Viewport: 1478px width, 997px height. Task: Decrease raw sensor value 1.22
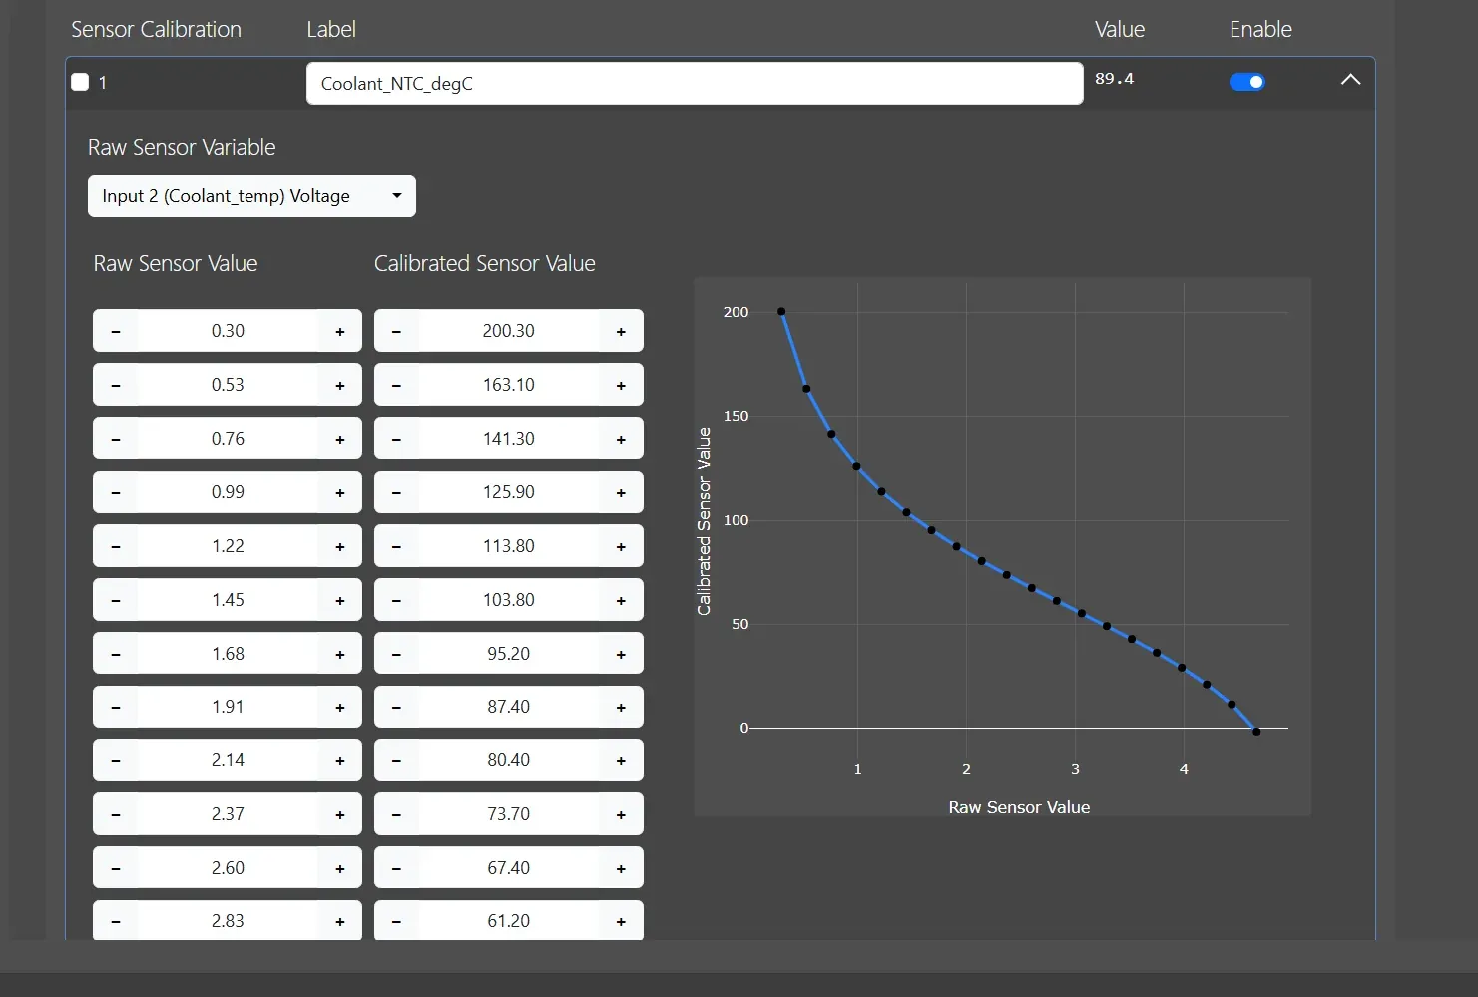[x=116, y=546]
